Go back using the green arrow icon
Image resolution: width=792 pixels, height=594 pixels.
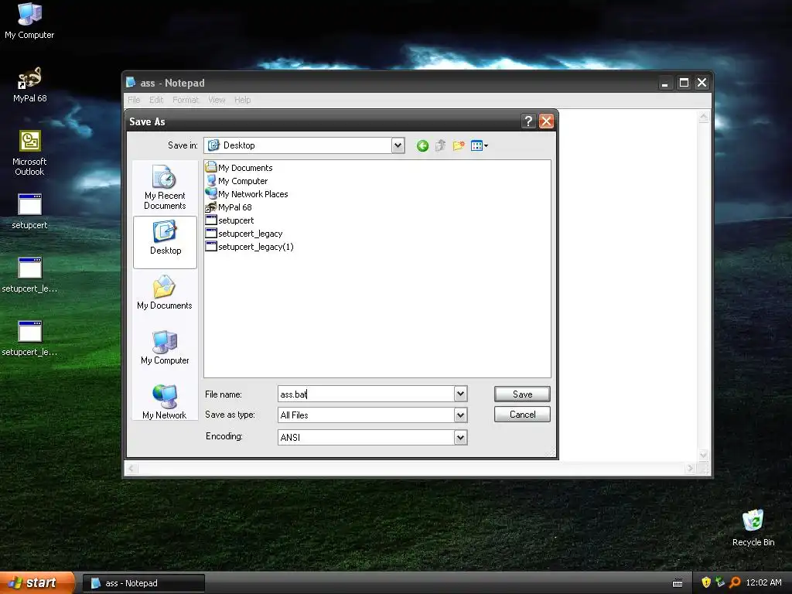point(422,146)
